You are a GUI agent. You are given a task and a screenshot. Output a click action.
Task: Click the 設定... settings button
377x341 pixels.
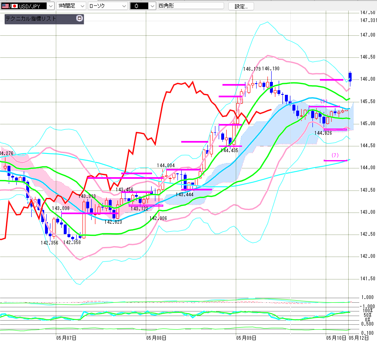pyautogui.click(x=241, y=6)
